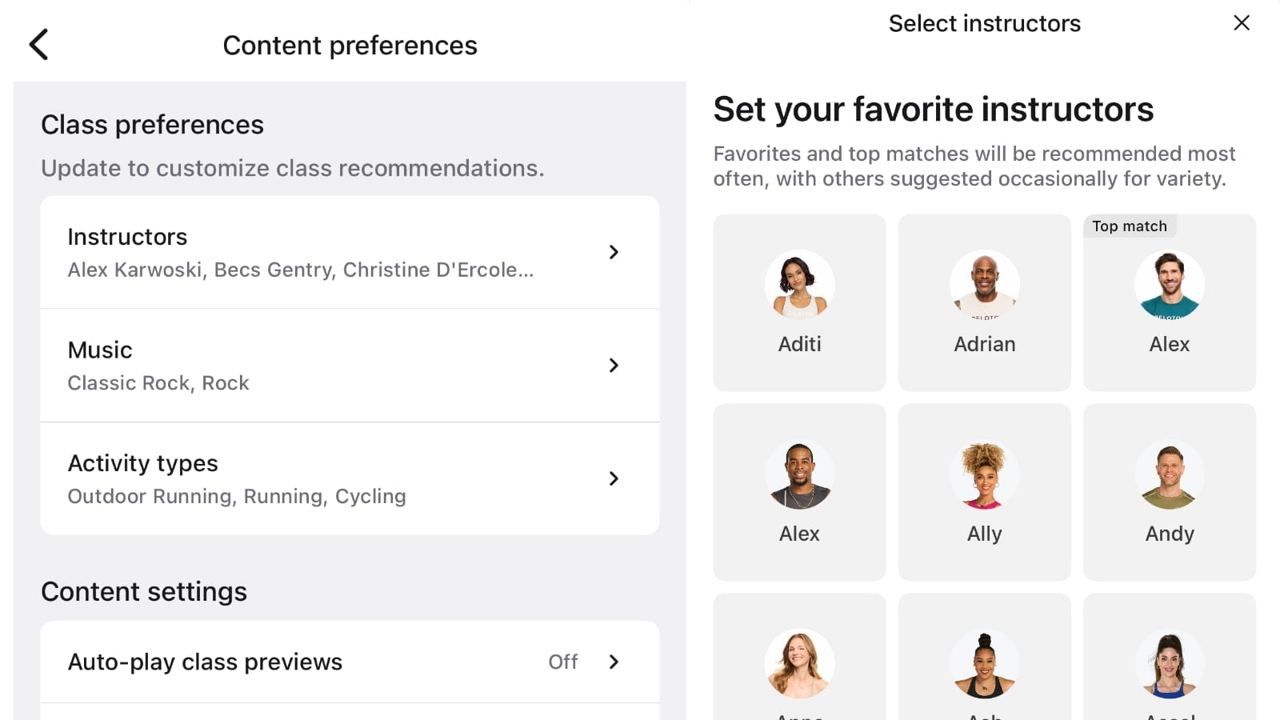The width and height of the screenshot is (1280, 720).
Task: Select Adrian's instructor avatar
Action: [984, 285]
